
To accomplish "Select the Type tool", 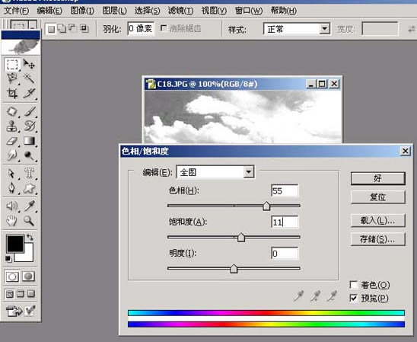I will [29, 173].
